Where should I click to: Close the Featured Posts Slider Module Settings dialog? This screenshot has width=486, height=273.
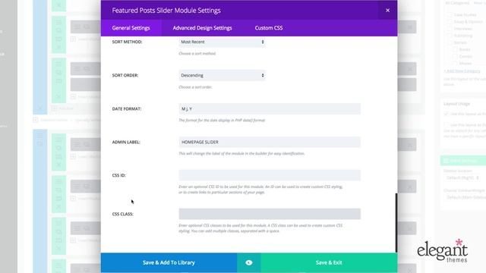coord(387,10)
